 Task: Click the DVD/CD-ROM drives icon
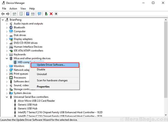pyautogui.click(x=11, y=43)
